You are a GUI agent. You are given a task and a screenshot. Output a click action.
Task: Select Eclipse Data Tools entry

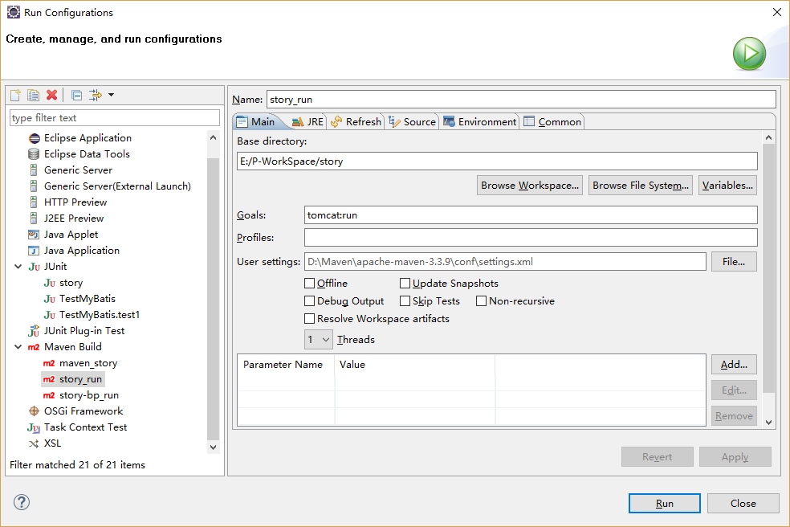click(x=87, y=153)
